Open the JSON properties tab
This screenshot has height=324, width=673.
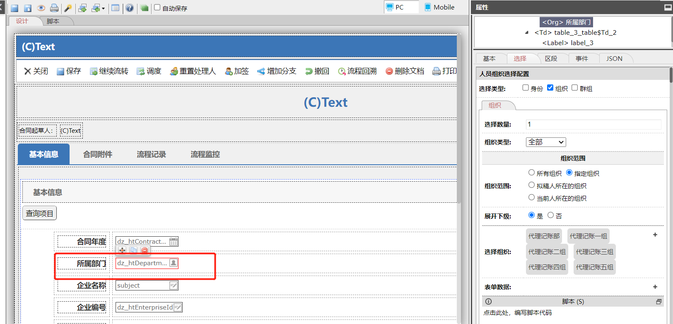(x=614, y=58)
